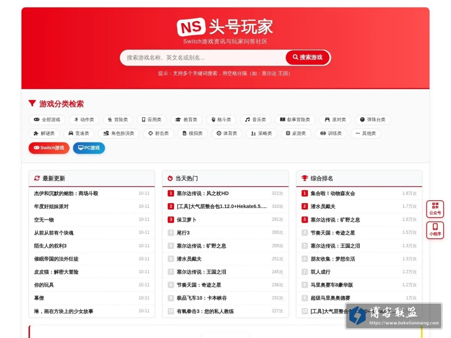Open 朋友收集：梦想生活 entry

[333, 259]
